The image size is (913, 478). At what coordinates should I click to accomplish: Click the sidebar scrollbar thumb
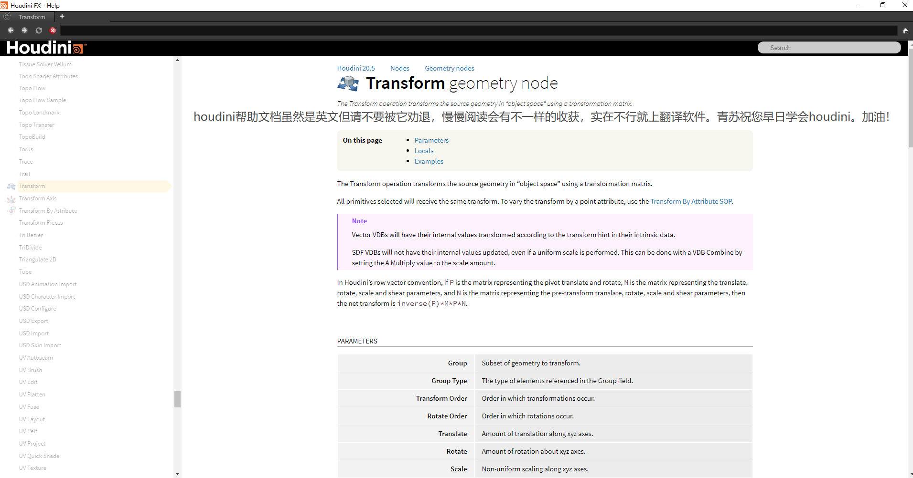(177, 399)
